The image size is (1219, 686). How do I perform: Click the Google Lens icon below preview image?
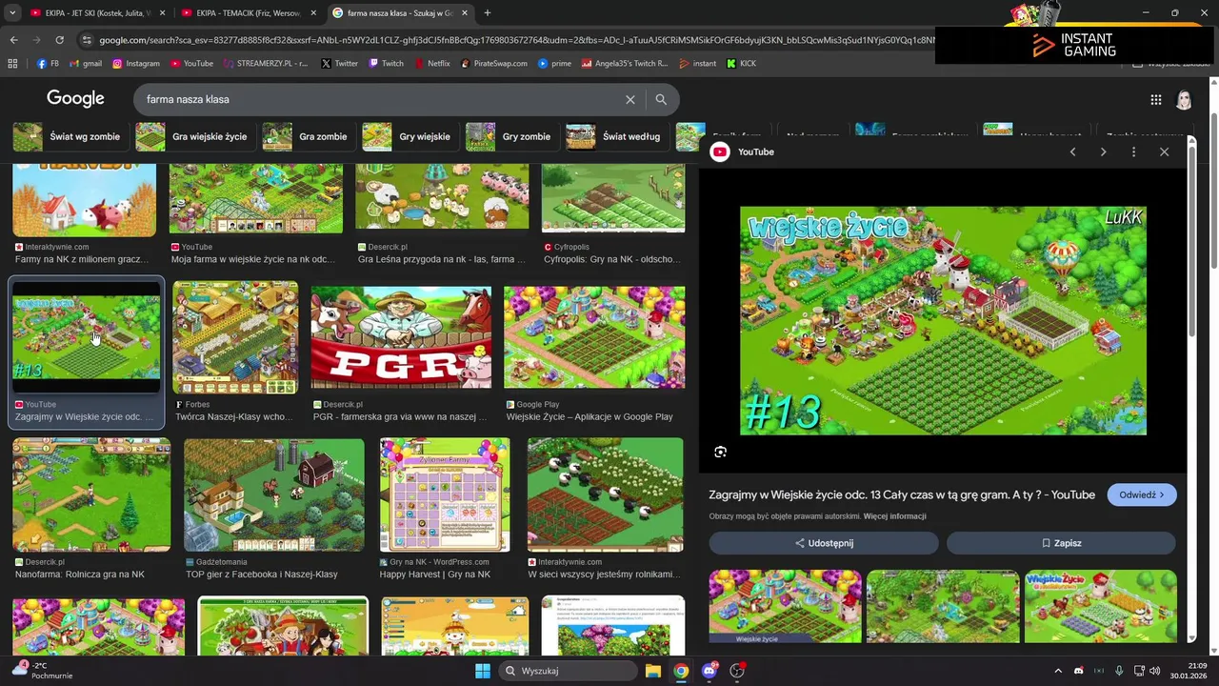point(721,452)
